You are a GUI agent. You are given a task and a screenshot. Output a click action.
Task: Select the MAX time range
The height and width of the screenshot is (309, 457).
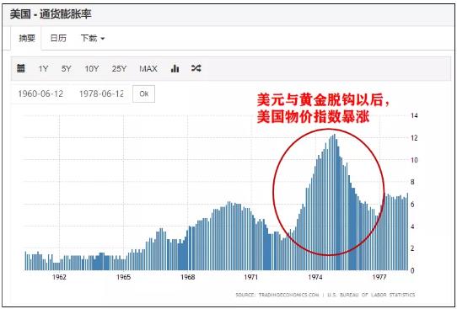[148, 69]
